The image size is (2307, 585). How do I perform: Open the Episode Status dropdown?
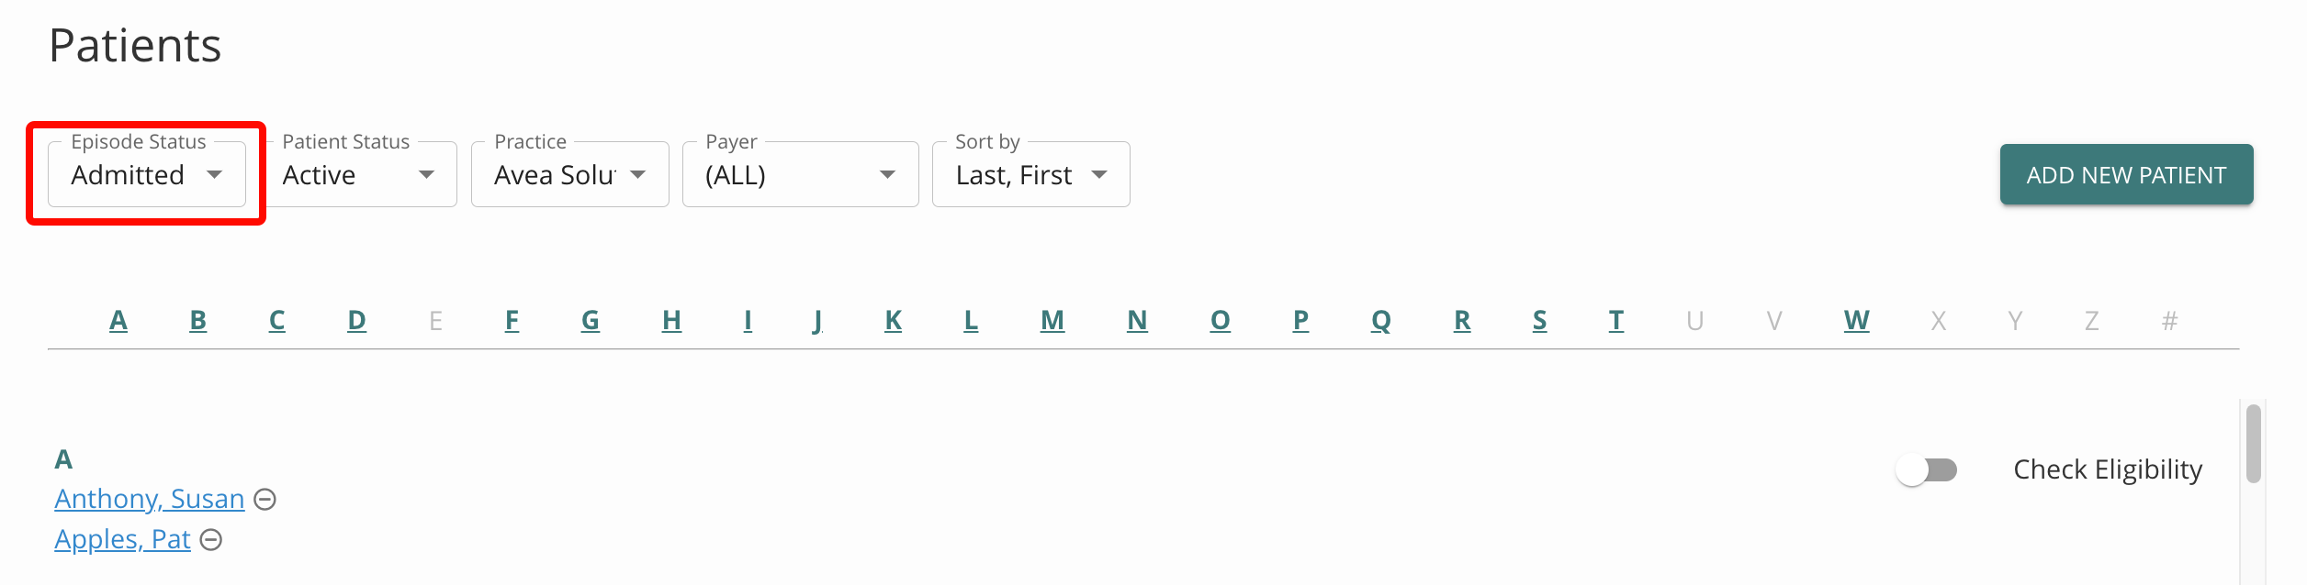[147, 174]
